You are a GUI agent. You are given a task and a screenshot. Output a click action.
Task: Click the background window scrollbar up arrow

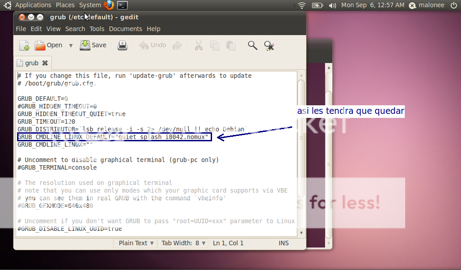329,67
